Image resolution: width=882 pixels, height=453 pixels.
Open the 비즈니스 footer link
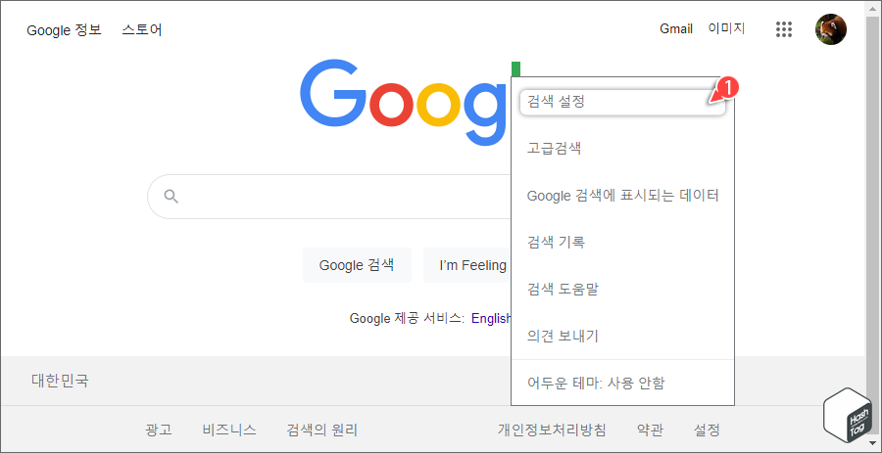[x=229, y=430]
